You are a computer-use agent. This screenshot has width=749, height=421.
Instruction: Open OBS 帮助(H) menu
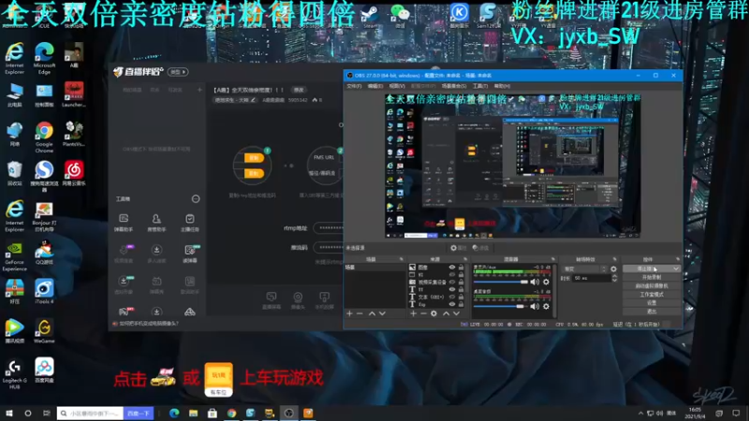(502, 86)
